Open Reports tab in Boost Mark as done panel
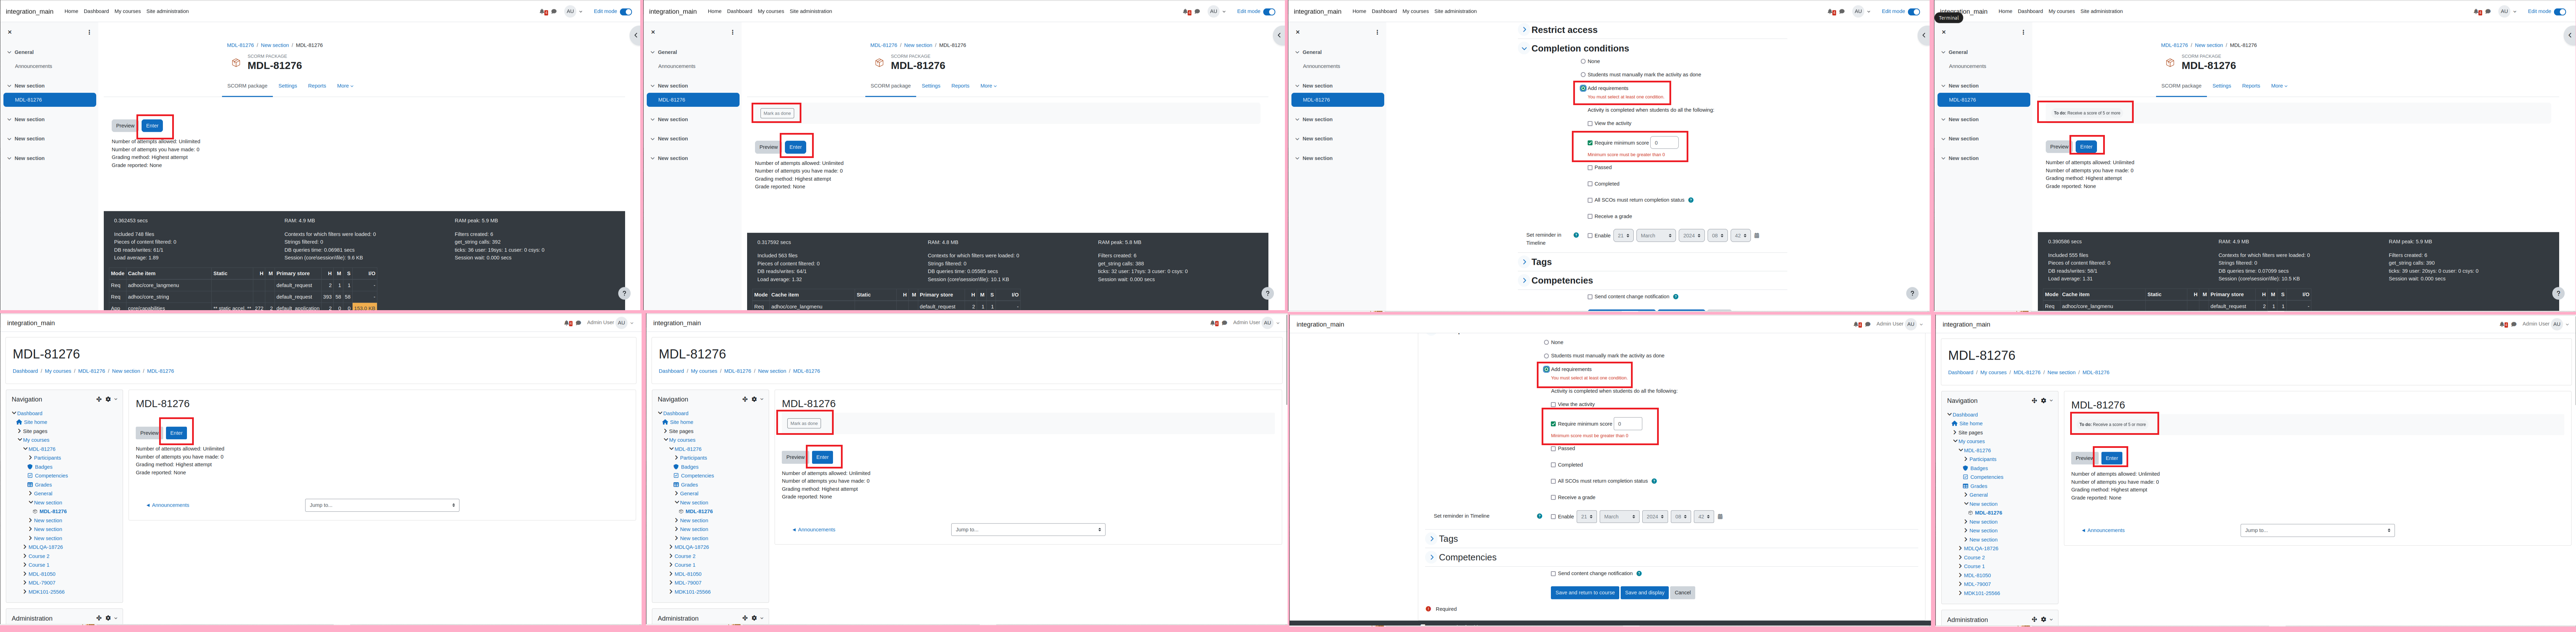The width and height of the screenshot is (2576, 632). [960, 86]
